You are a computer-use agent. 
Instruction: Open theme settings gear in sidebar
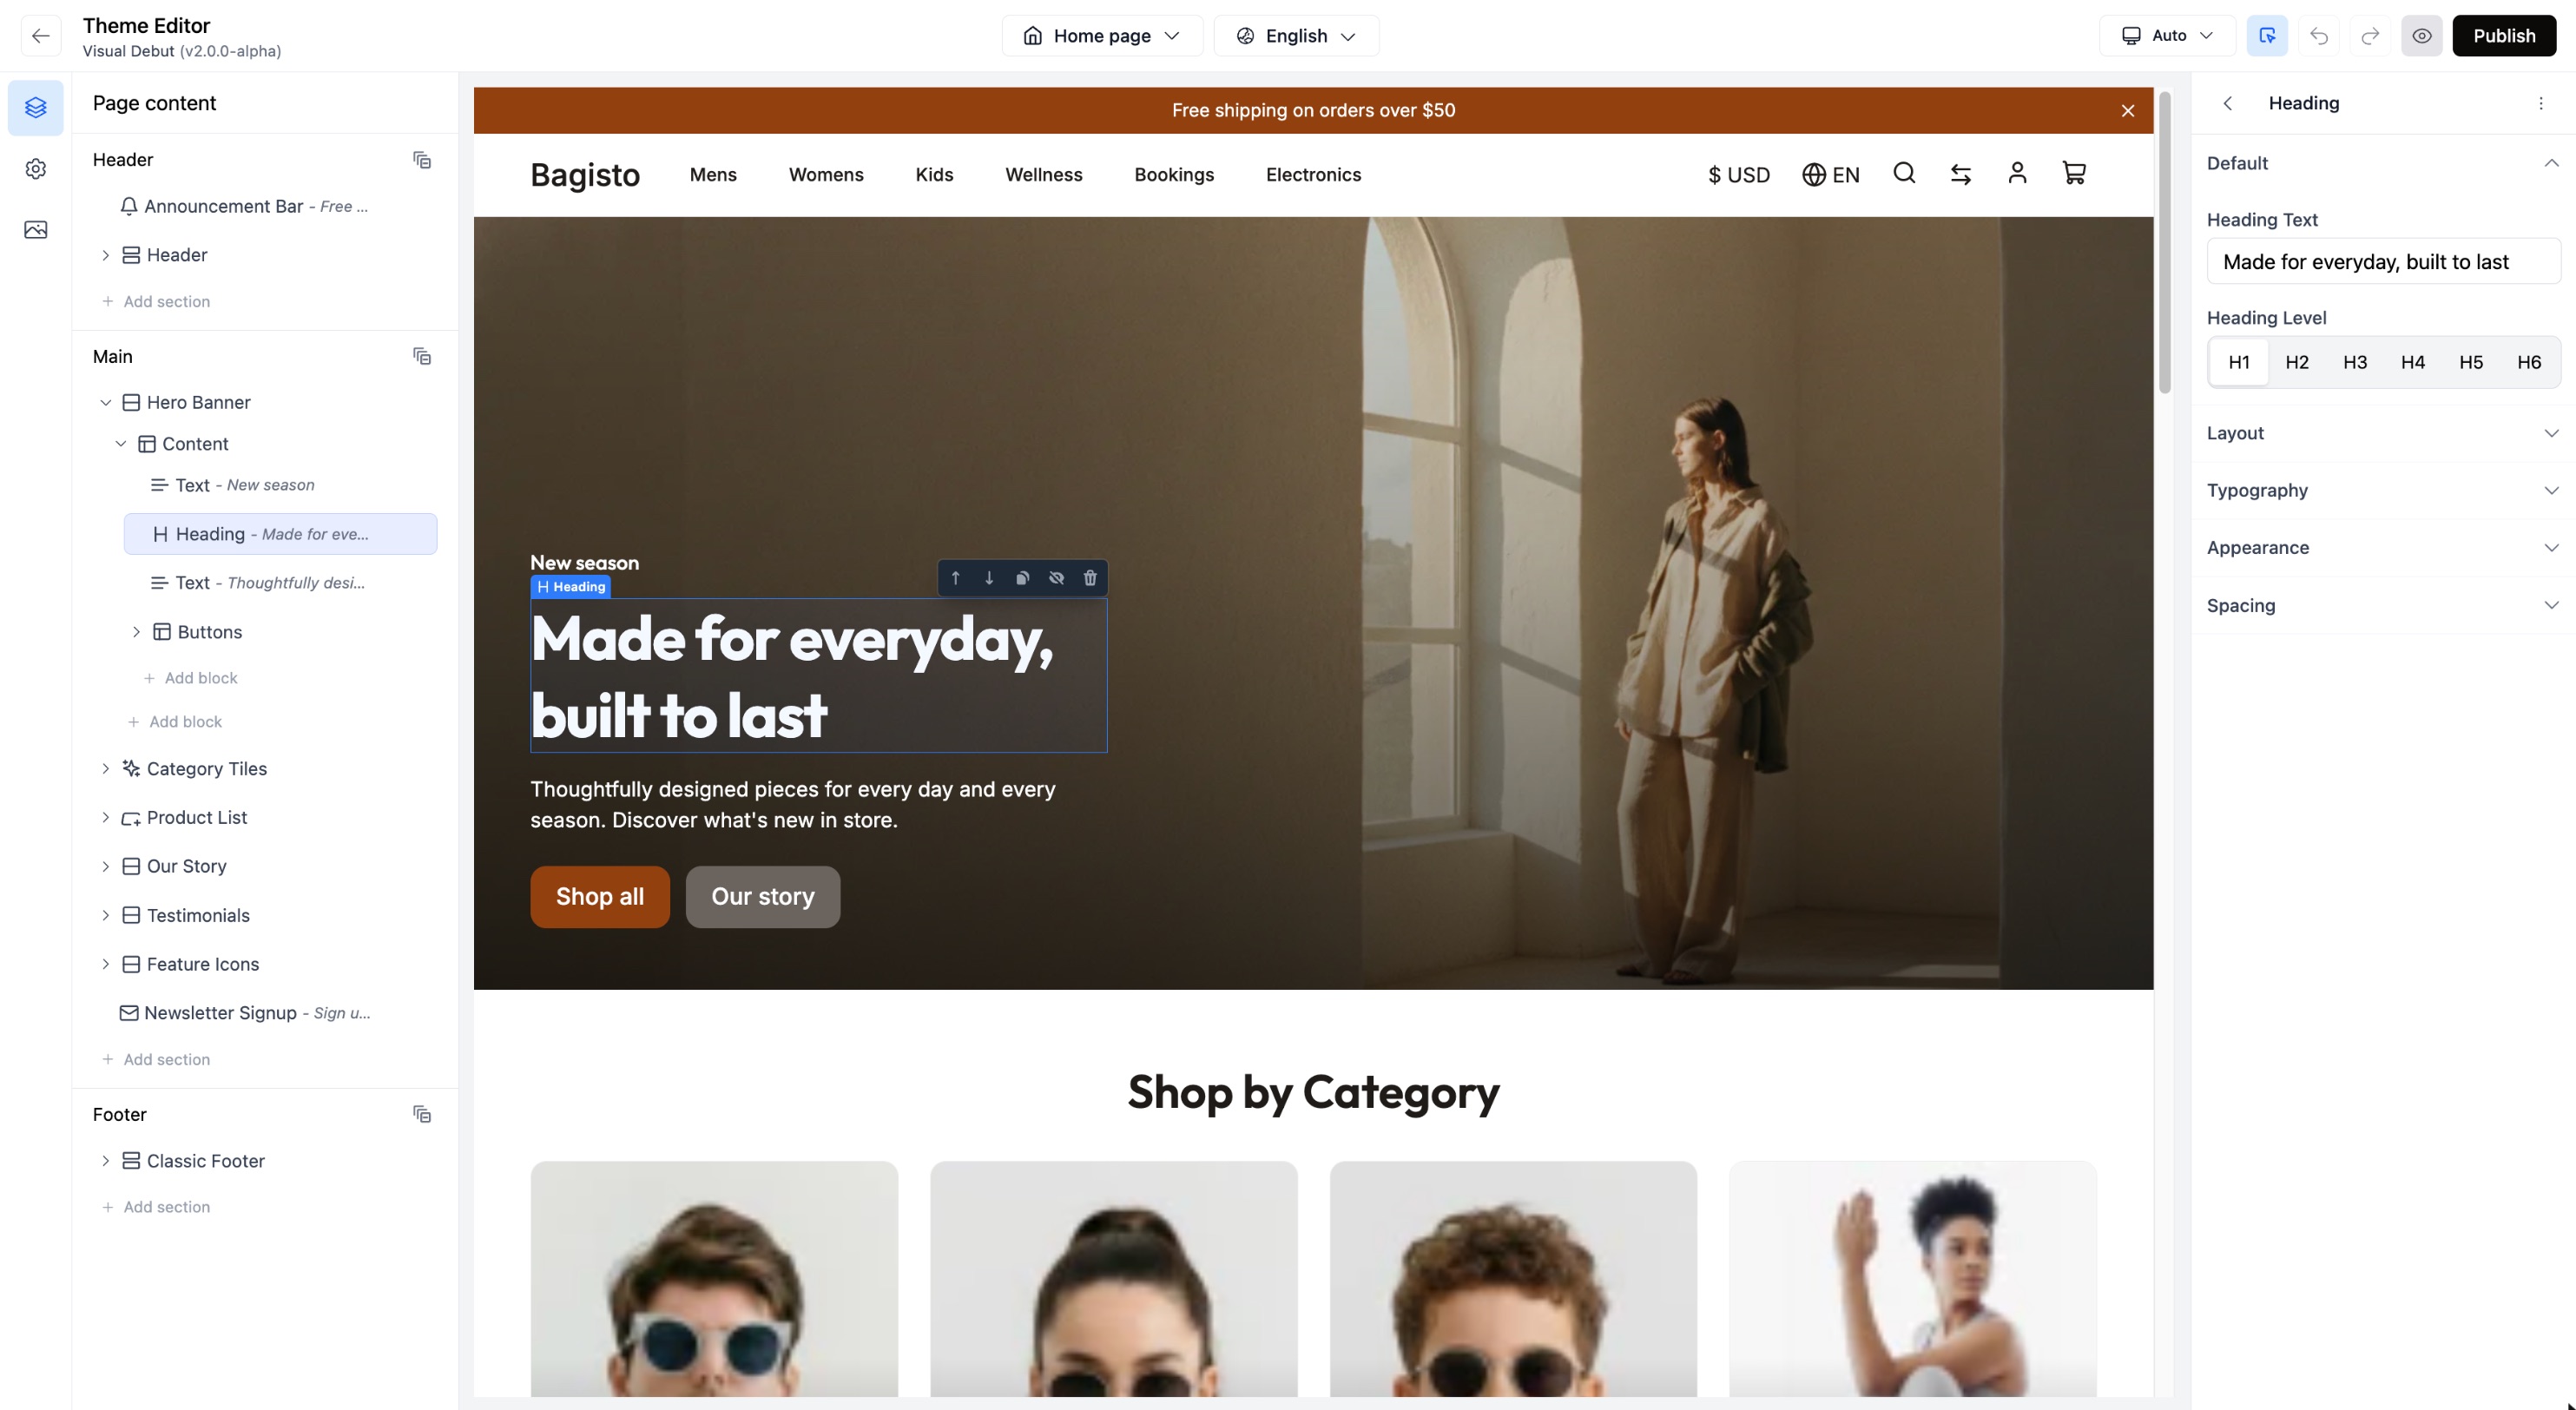36,169
